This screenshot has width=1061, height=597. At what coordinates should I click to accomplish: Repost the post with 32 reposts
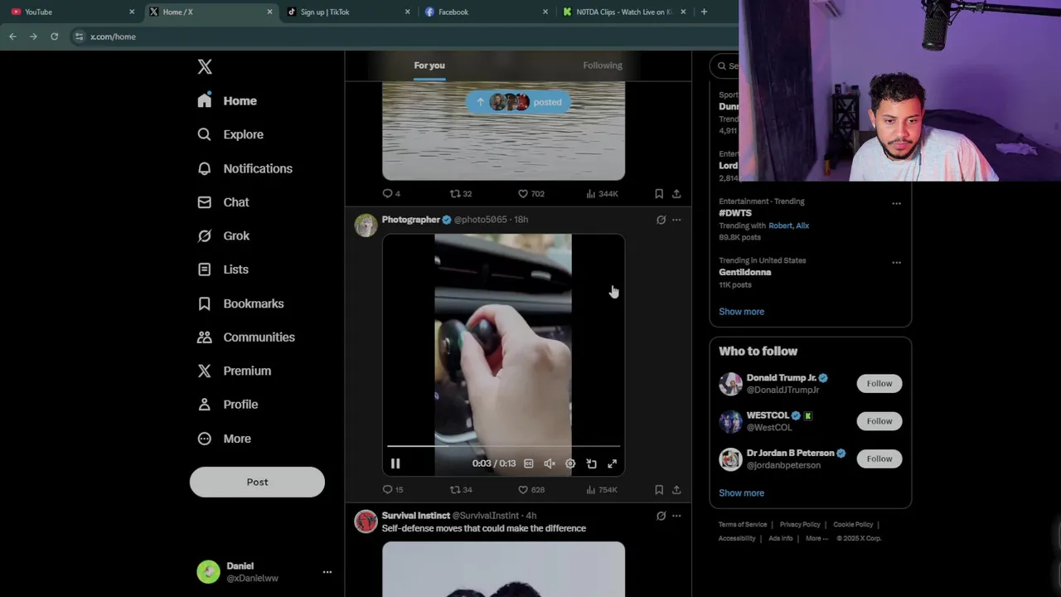[x=460, y=193]
